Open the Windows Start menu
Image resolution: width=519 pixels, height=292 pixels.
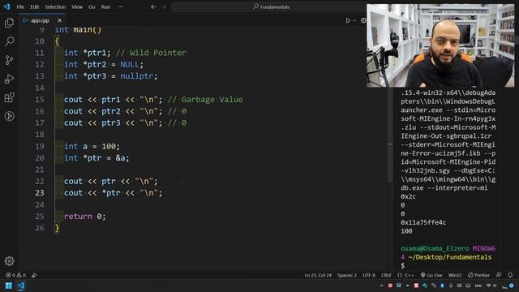[x=9, y=286]
